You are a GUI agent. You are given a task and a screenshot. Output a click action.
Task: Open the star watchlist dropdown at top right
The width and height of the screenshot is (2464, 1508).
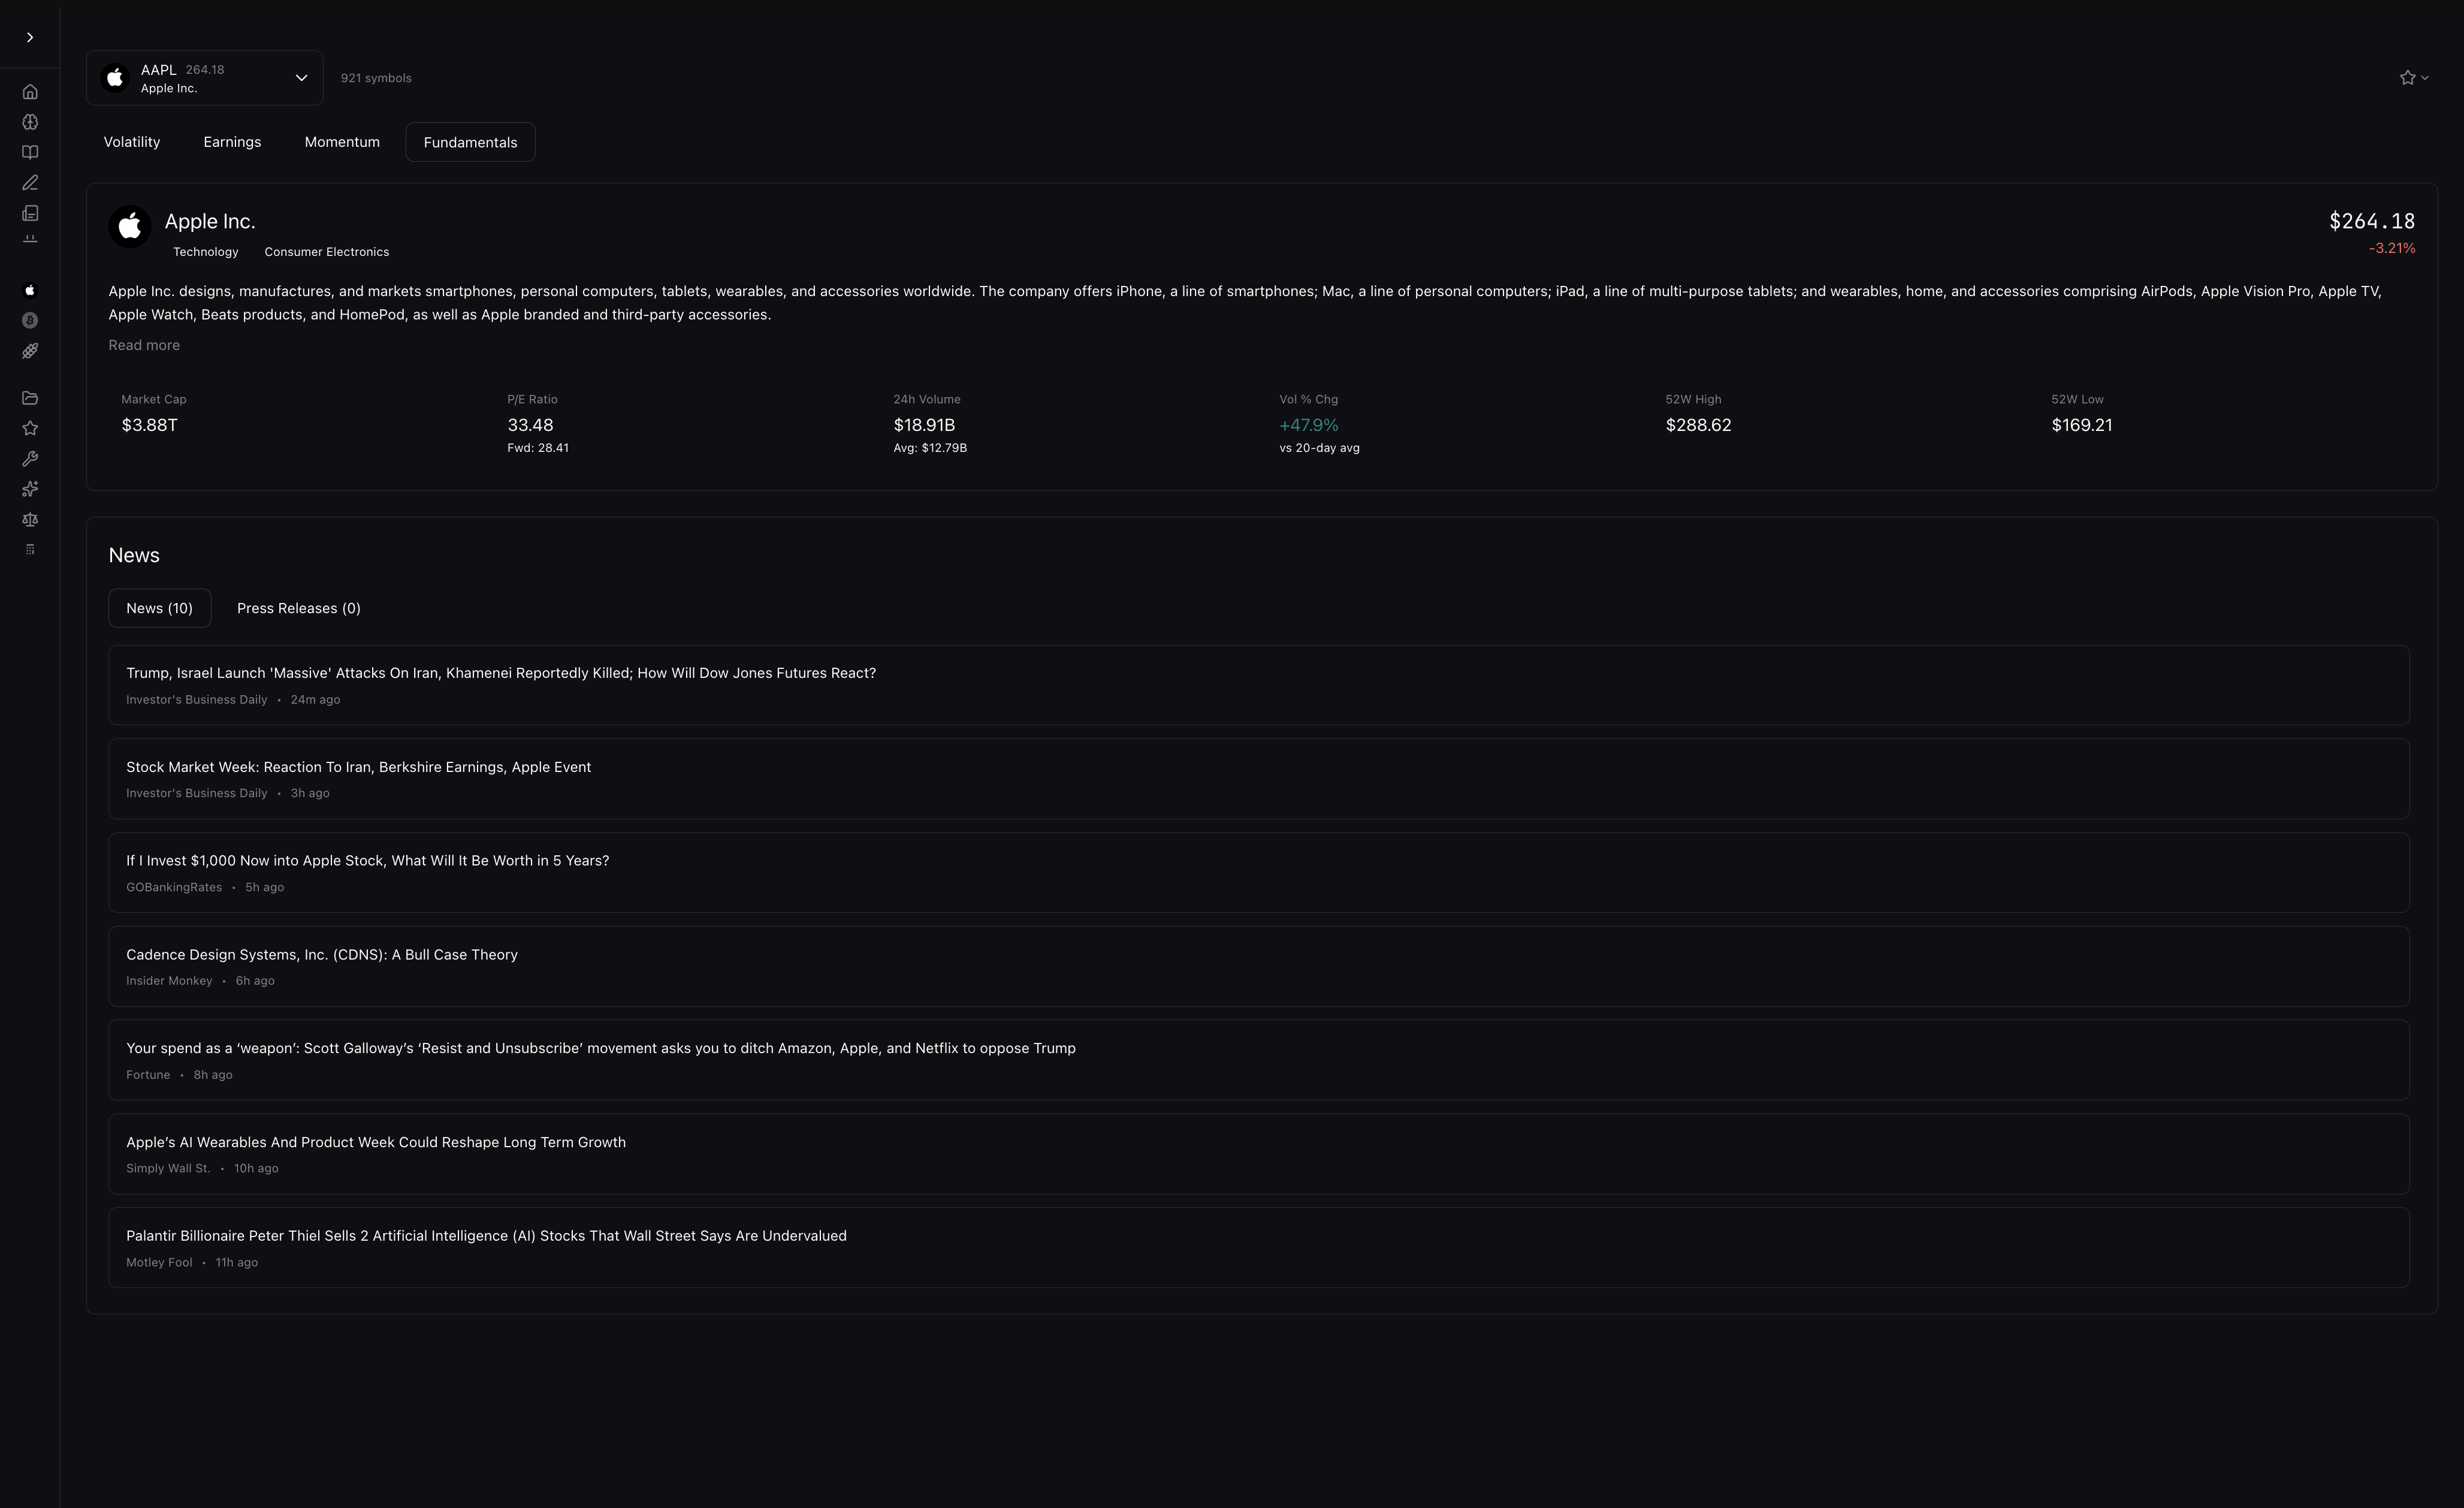click(2413, 78)
